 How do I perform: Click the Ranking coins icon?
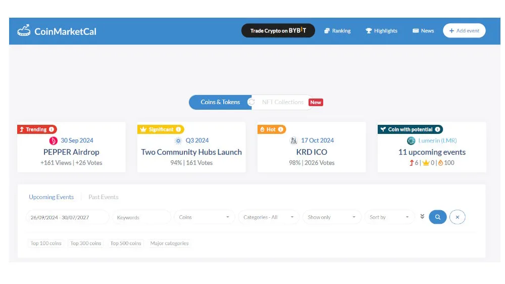[x=327, y=31]
